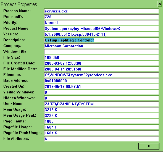This screenshot has height=152, width=163.
Task: Click the 'Company:' label
Action: pyautogui.click(x=12, y=46)
